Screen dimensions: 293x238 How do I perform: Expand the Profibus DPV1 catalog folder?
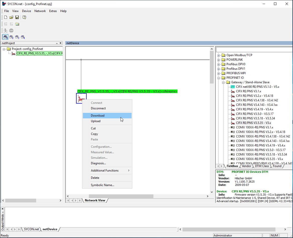coord(219,69)
